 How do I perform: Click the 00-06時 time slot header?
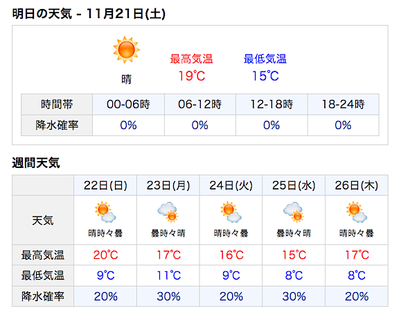coord(129,104)
